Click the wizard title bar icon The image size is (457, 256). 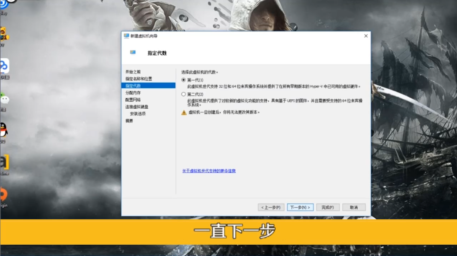(126, 36)
